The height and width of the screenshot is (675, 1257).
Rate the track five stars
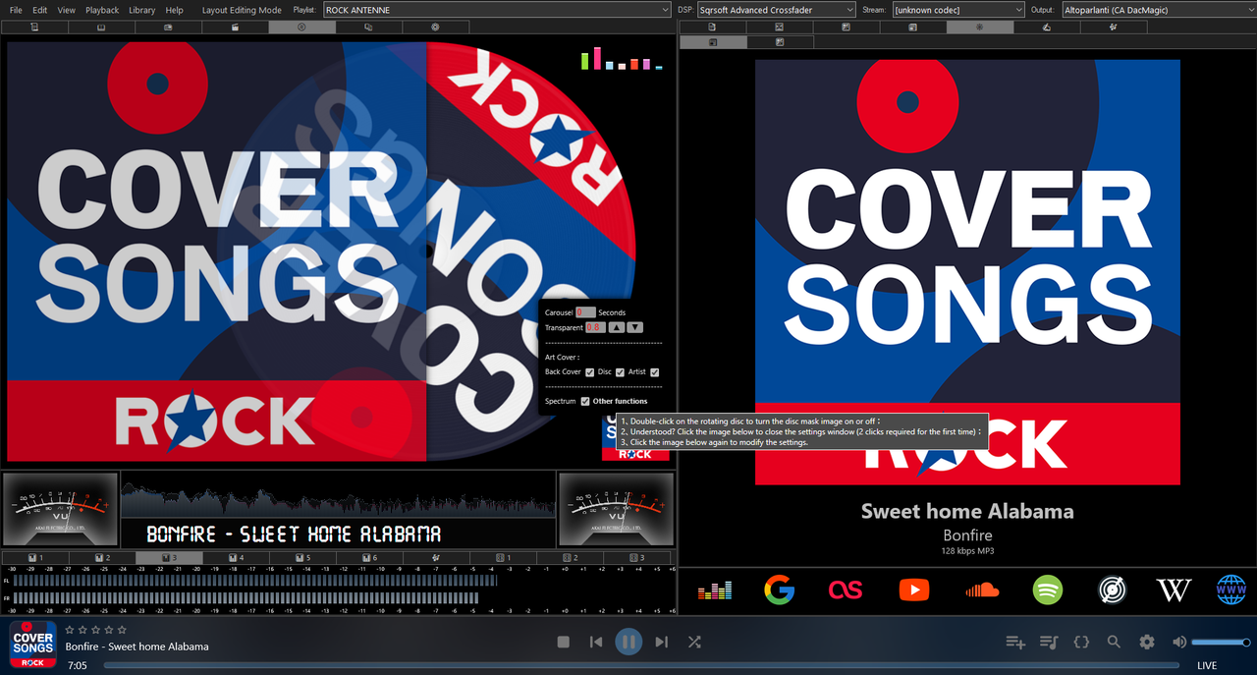click(122, 630)
